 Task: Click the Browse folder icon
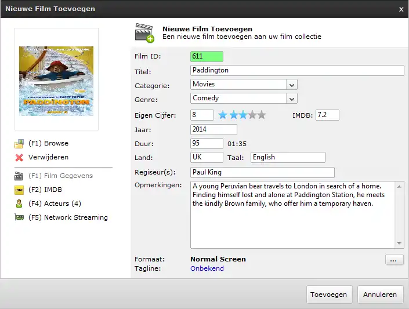pyautogui.click(x=19, y=143)
